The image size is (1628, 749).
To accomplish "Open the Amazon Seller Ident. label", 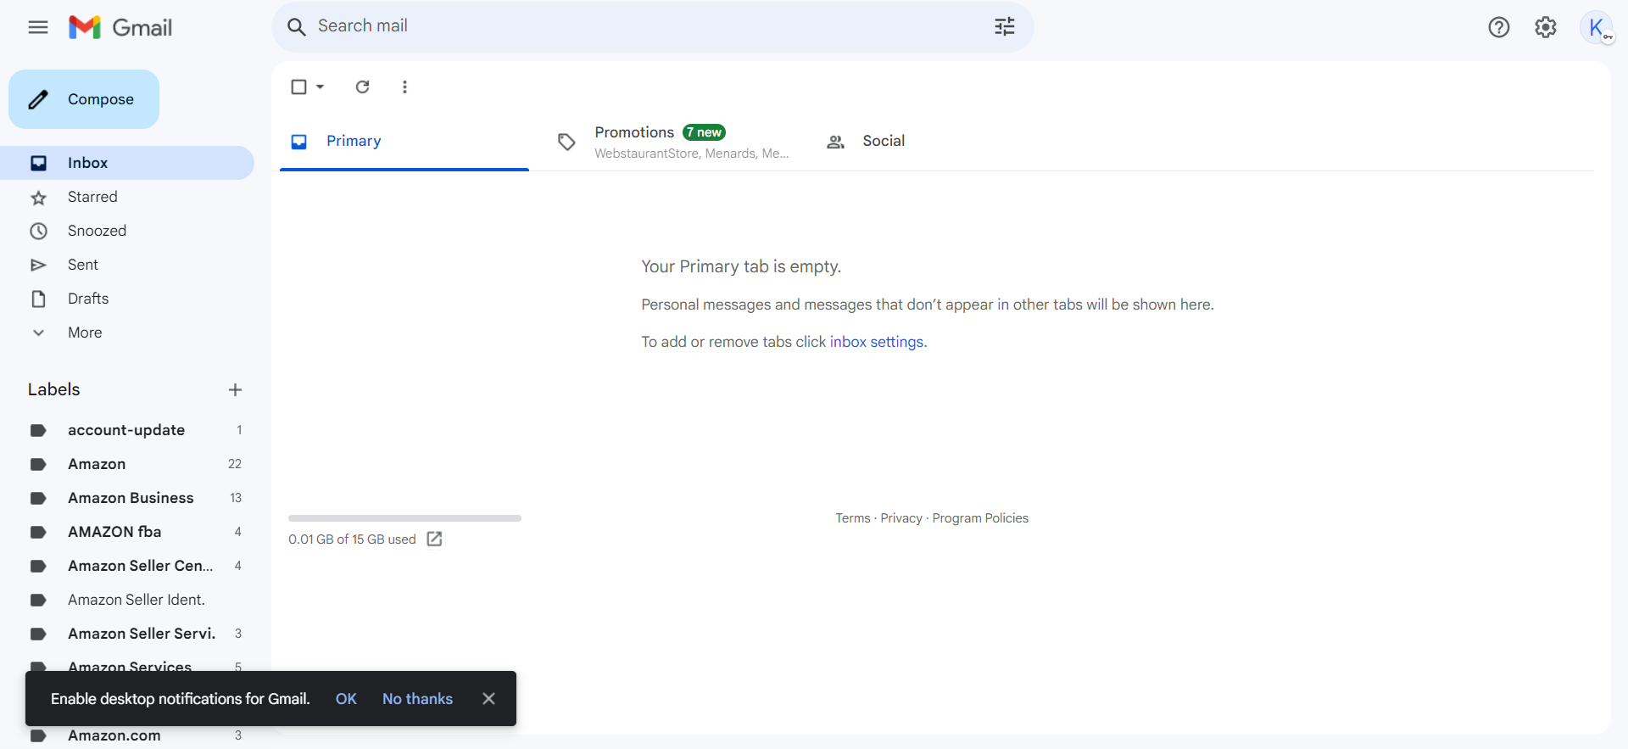I will click(x=127, y=600).
